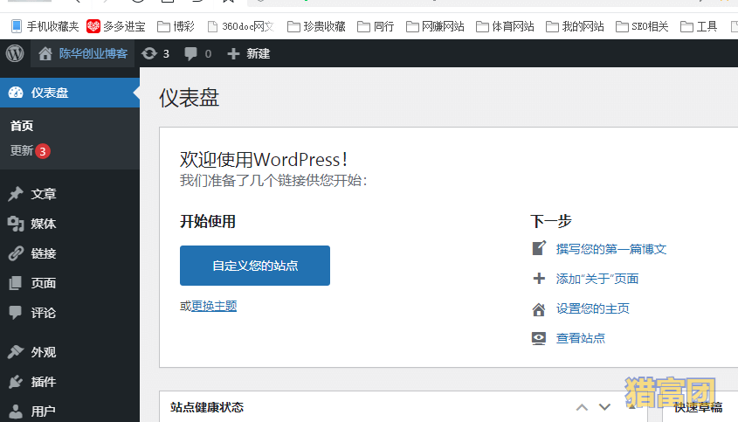Click the plus icon beside 添加关于页面

(x=539, y=279)
